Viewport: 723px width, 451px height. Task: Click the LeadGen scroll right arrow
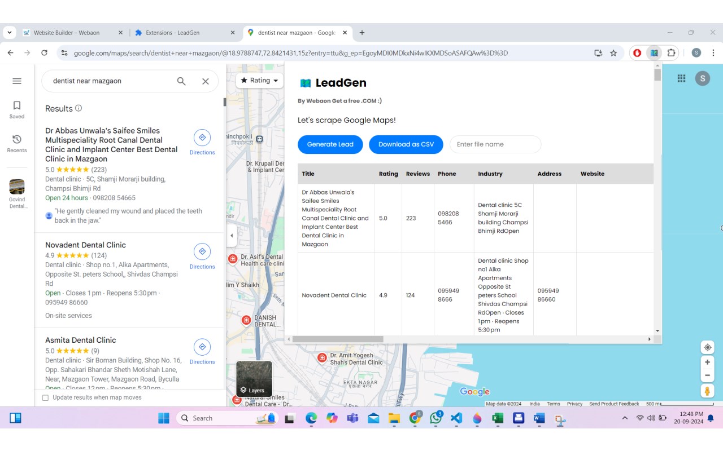[x=650, y=339]
